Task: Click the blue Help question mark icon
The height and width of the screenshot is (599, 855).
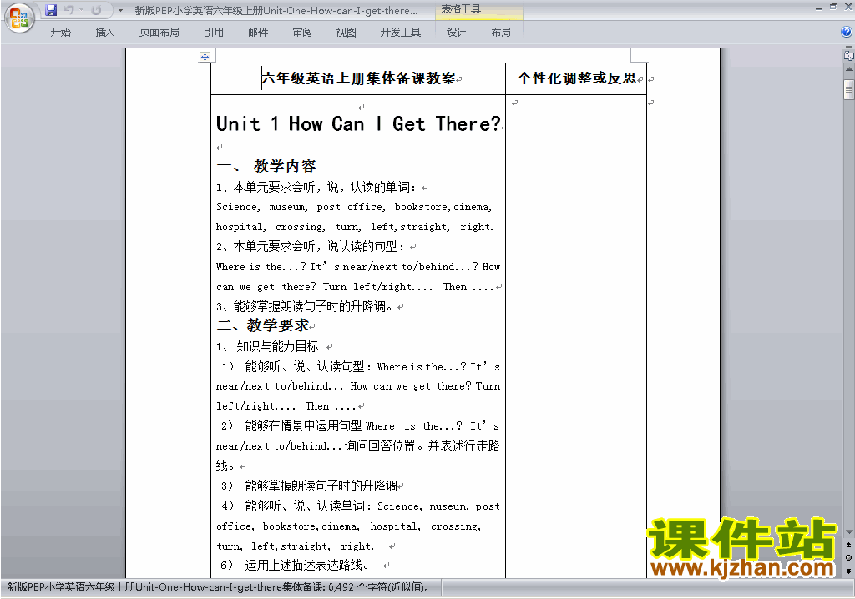Action: coord(847,32)
